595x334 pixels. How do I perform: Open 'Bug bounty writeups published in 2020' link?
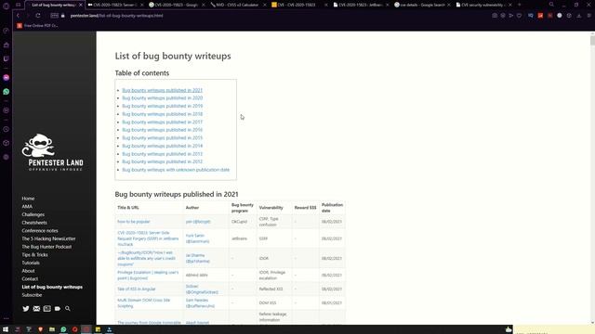[163, 98]
